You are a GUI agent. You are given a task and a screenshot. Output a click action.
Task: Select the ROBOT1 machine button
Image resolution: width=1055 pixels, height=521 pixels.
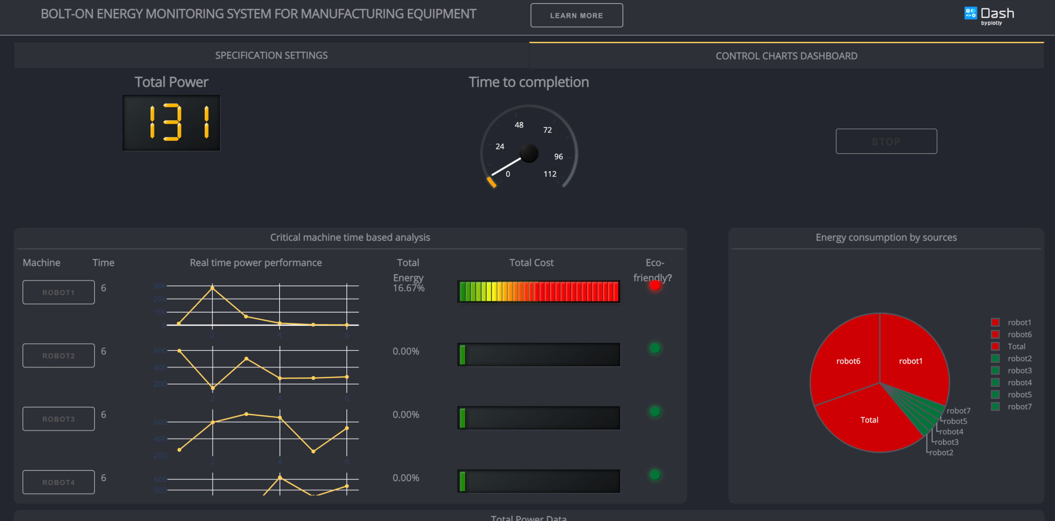58,292
